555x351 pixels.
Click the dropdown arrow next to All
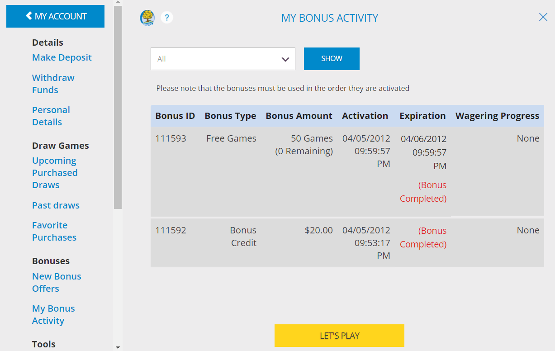tap(285, 59)
